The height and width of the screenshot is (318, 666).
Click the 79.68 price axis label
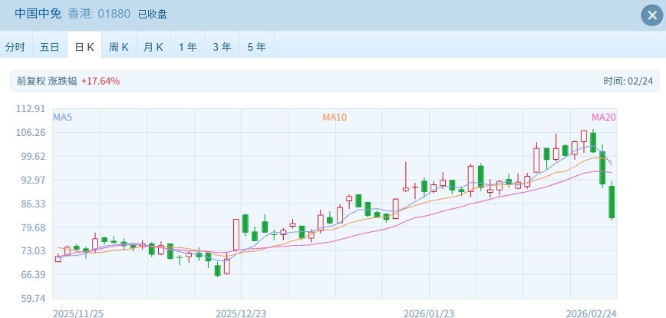coord(33,227)
